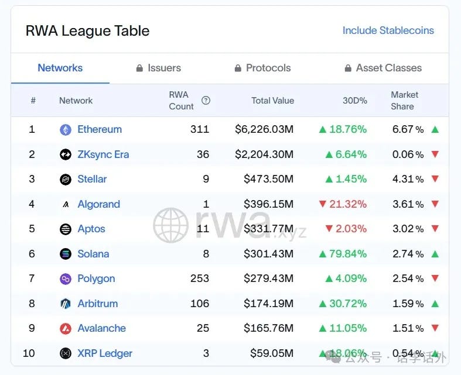Open the Aptos network link
This screenshot has height=375, width=461.
pyautogui.click(x=91, y=229)
